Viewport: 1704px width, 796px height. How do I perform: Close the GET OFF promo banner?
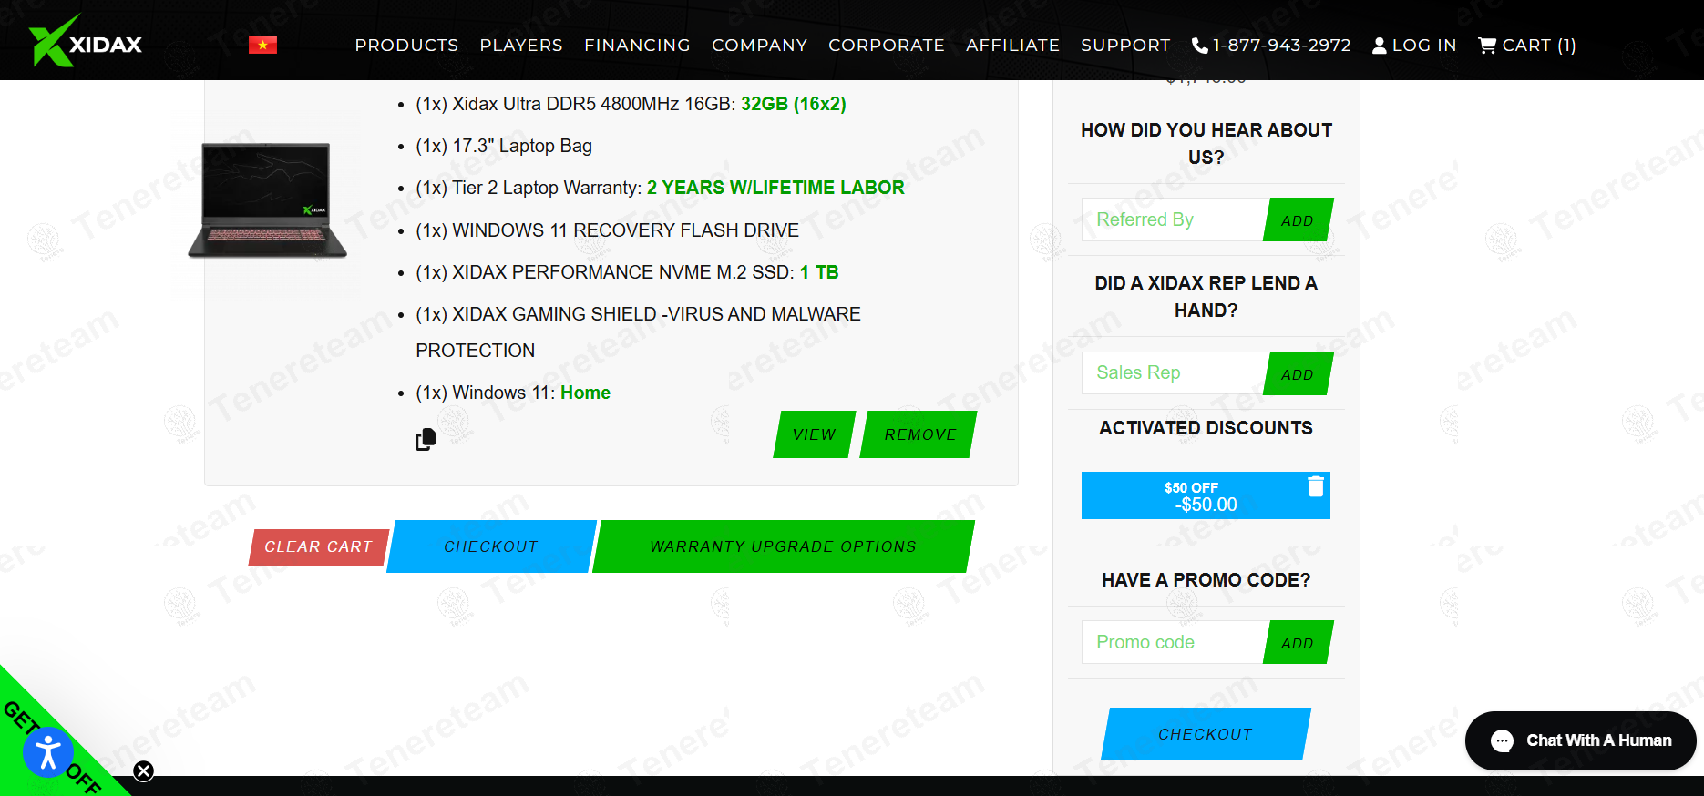[143, 771]
